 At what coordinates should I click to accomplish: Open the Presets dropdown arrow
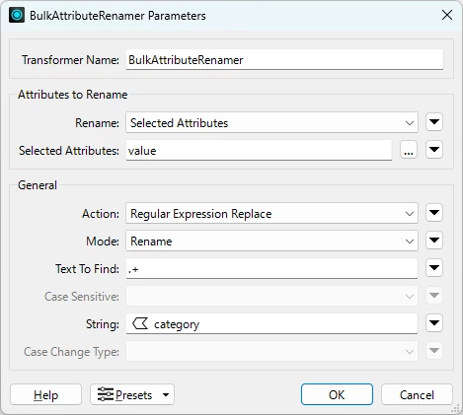pos(166,394)
